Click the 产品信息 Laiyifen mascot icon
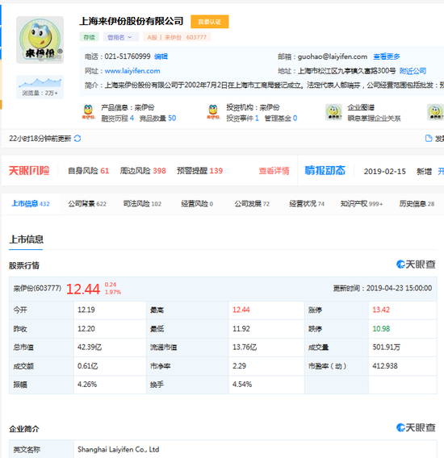This screenshot has height=458, width=444. coord(88,112)
